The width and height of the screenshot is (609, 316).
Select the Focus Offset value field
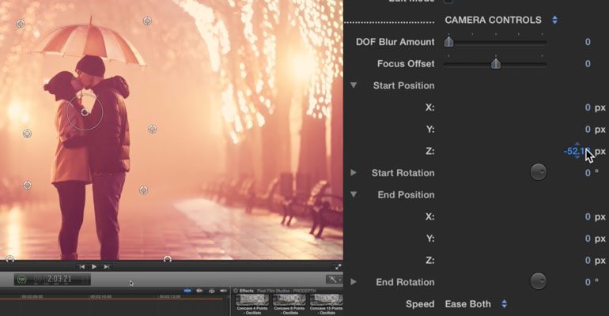click(588, 63)
